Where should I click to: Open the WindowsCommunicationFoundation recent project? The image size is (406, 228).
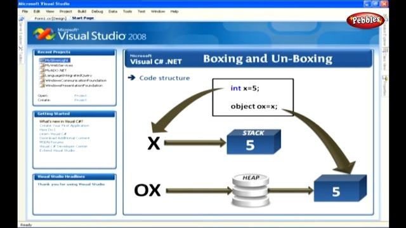(75, 80)
